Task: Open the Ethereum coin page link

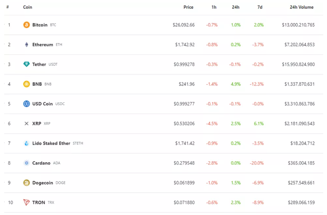Action: point(43,45)
